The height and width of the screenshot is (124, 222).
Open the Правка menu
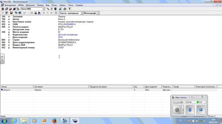pyautogui.click(x=40, y=5)
